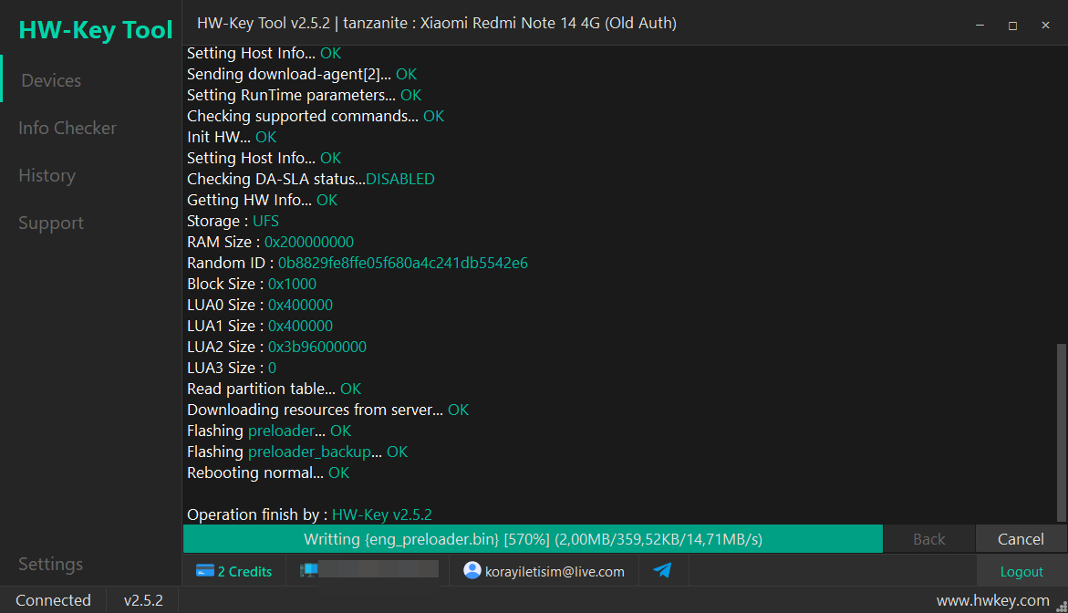Screen dimensions: 1068x613
Task: Select the RAM Size value 0x200000000
Action: pos(308,242)
